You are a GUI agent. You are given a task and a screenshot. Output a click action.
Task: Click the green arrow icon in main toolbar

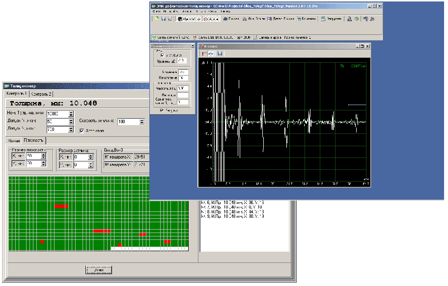[x=157, y=19]
